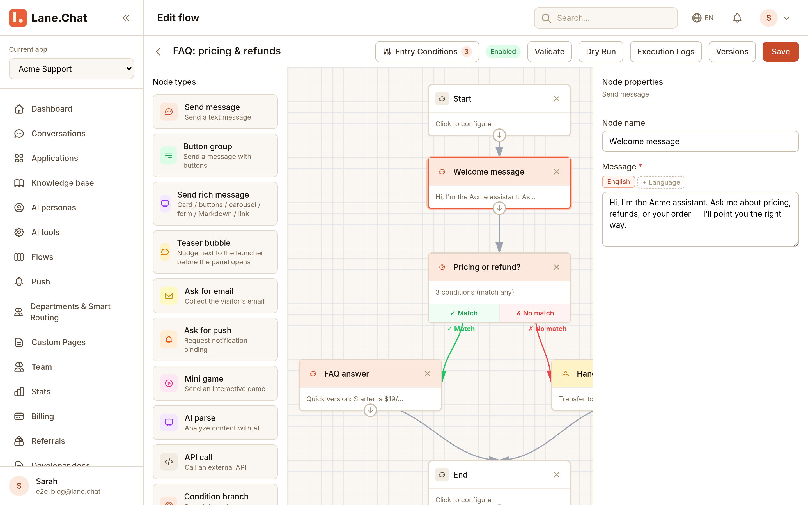Screen dimensions: 808x505
Task: Click the Stats bar chart icon
Action: tap(19, 392)
